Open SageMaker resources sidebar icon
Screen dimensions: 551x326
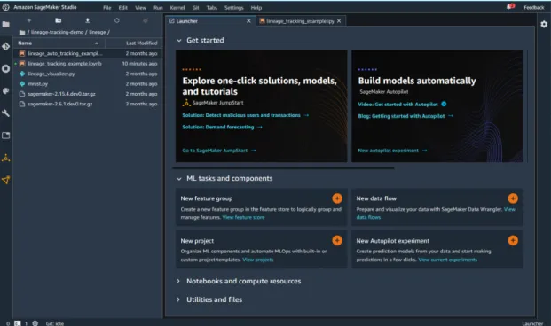click(x=6, y=180)
